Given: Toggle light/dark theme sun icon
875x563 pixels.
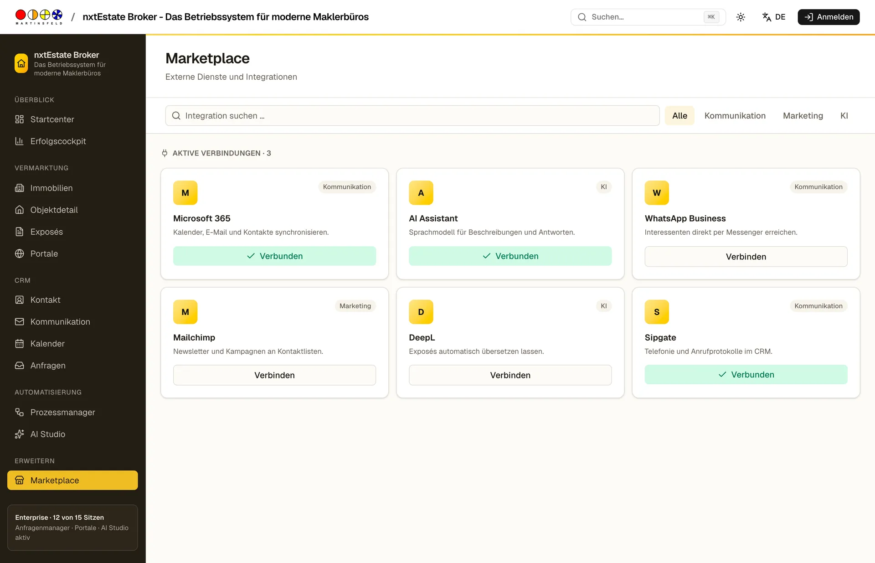Looking at the screenshot, I should tap(741, 17).
